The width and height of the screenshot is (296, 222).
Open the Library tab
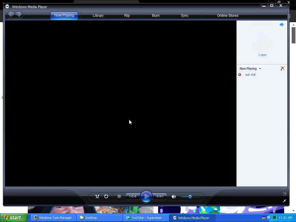[98, 16]
